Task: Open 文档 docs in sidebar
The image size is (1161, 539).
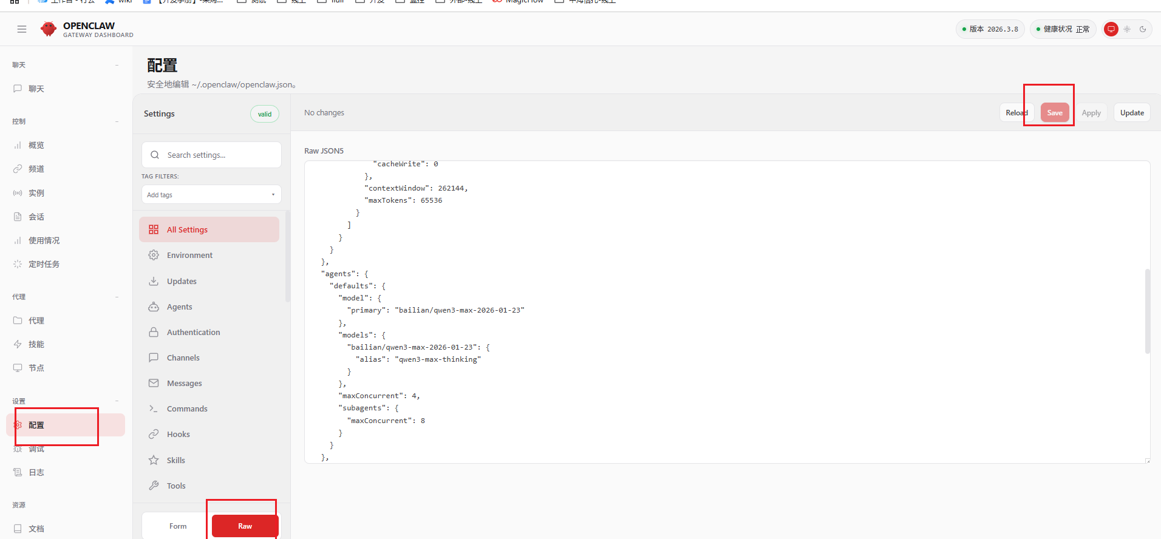Action: point(66,529)
